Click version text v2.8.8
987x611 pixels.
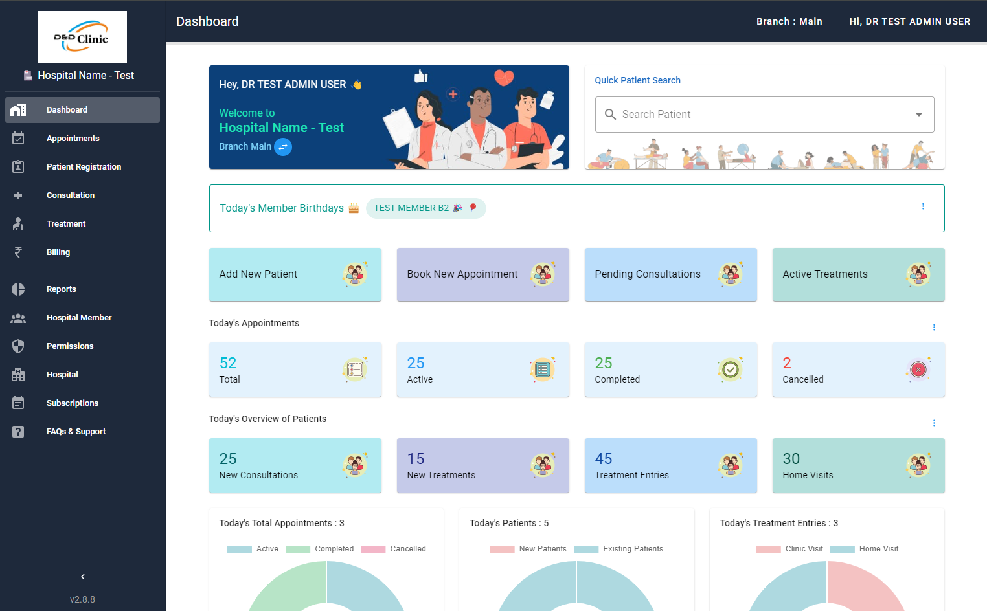coord(82,600)
